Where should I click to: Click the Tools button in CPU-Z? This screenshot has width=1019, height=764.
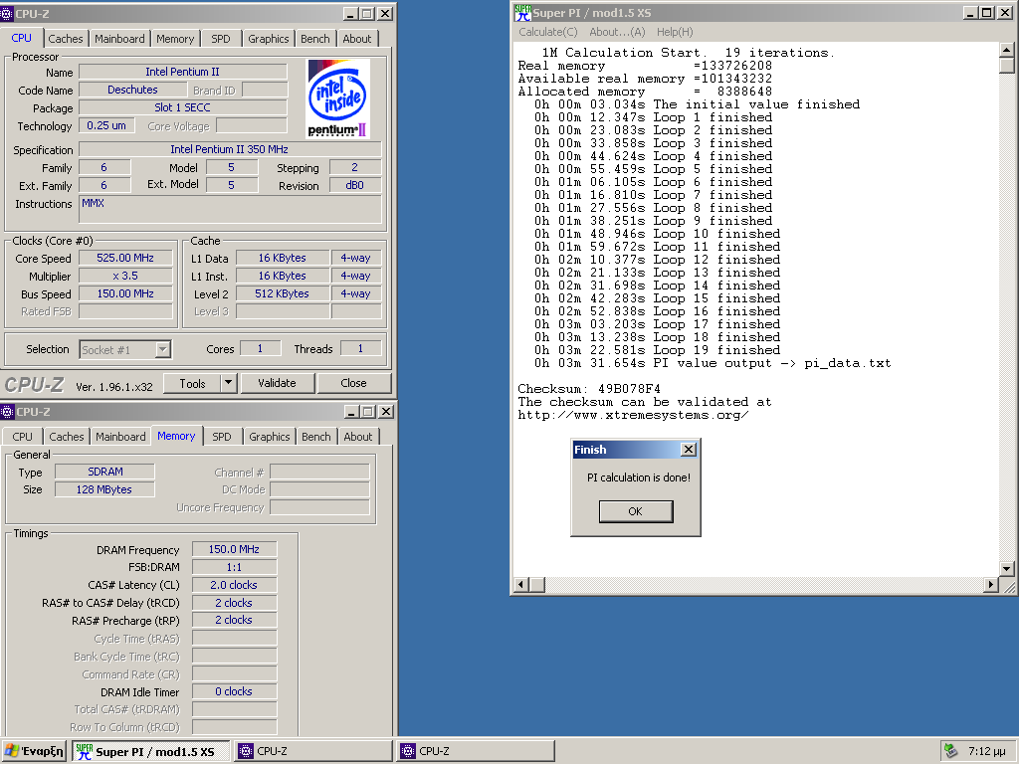point(192,383)
